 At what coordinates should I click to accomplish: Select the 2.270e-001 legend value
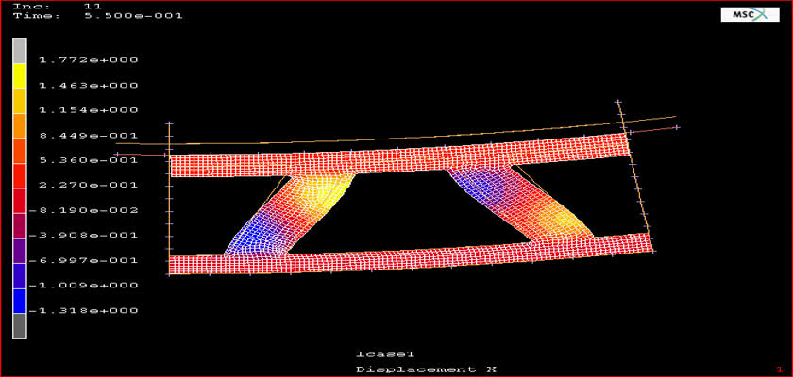[89, 186]
